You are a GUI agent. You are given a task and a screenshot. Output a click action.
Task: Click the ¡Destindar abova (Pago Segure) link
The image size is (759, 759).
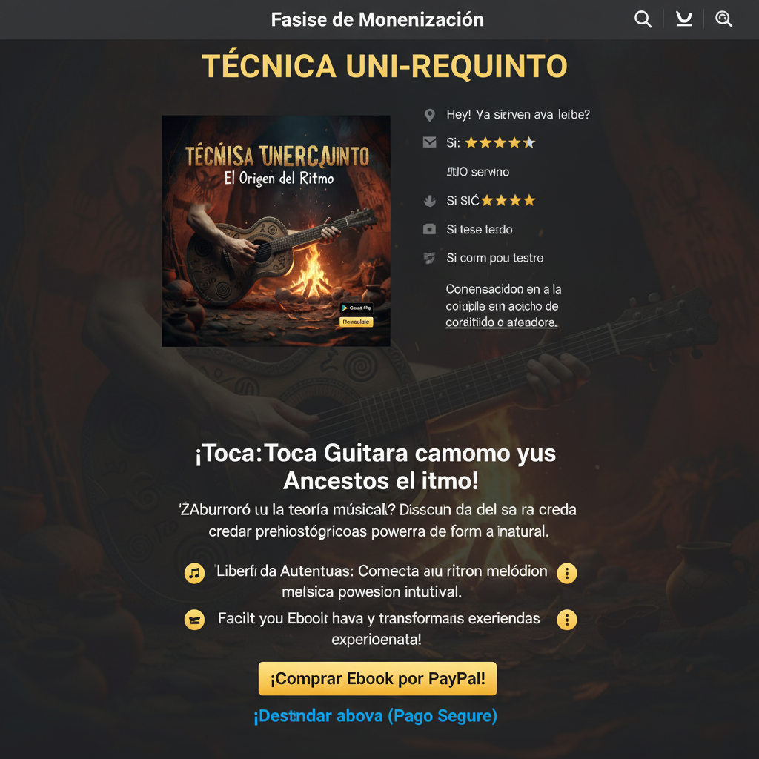(376, 716)
